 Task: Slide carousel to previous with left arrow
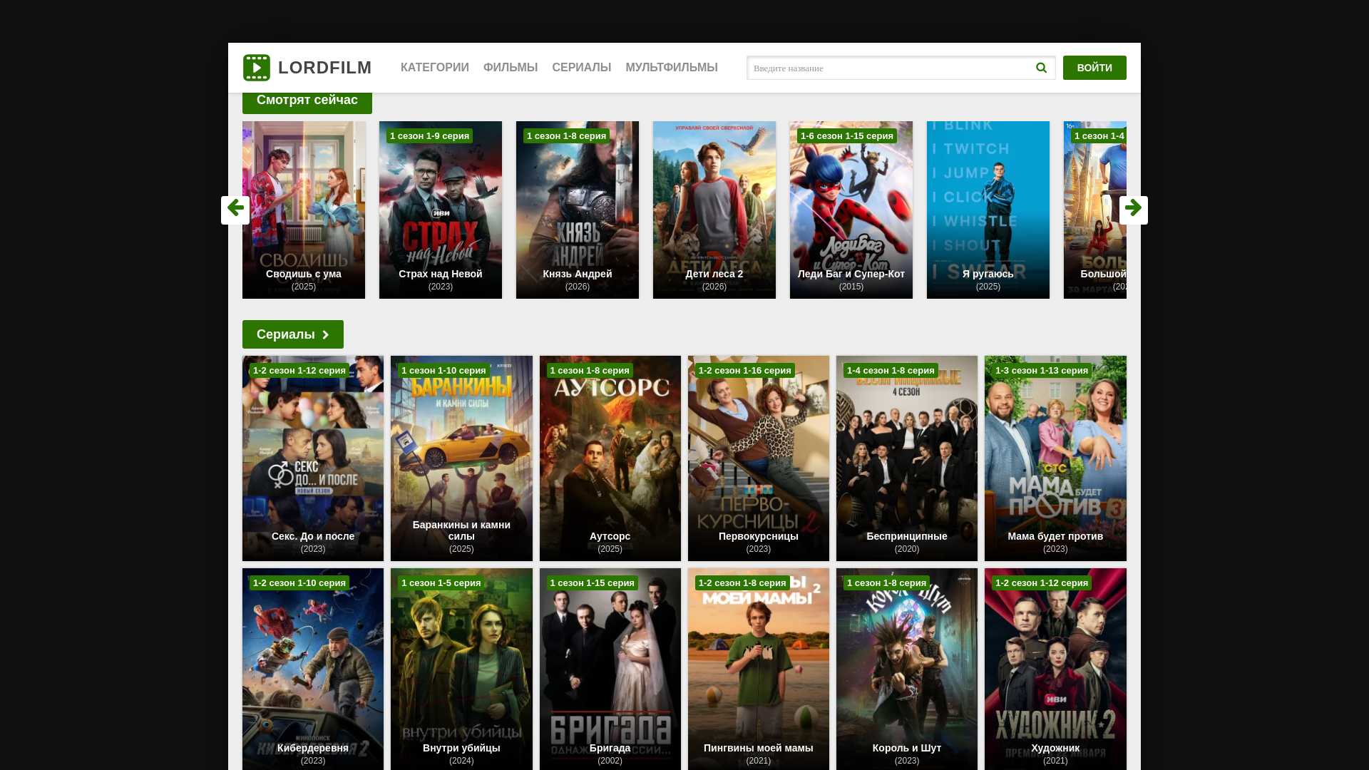(x=235, y=210)
